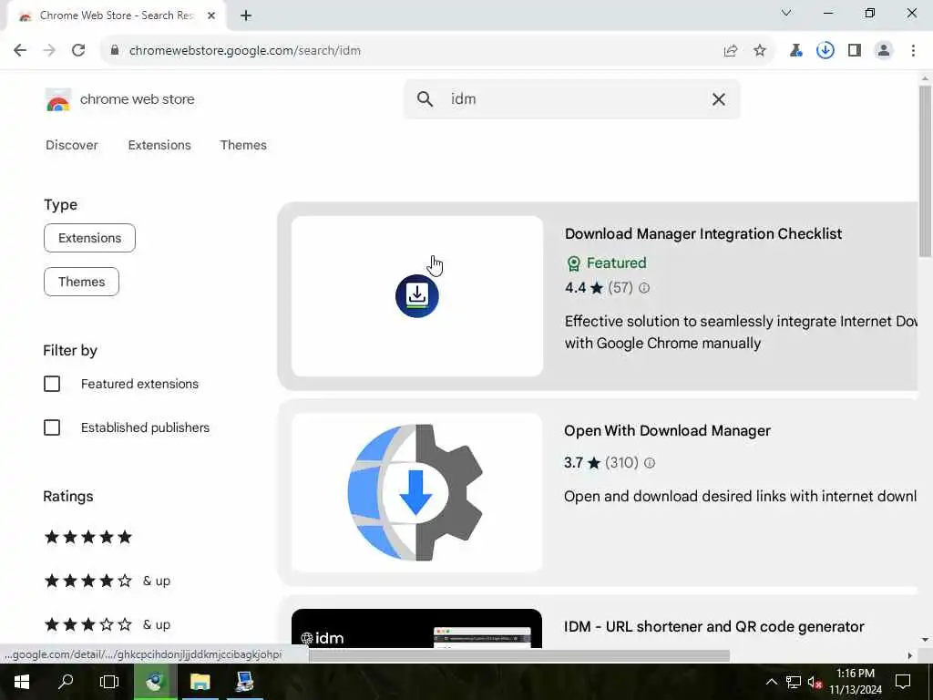Click the network tray icon
This screenshot has height=700, width=933.
pyautogui.click(x=794, y=682)
